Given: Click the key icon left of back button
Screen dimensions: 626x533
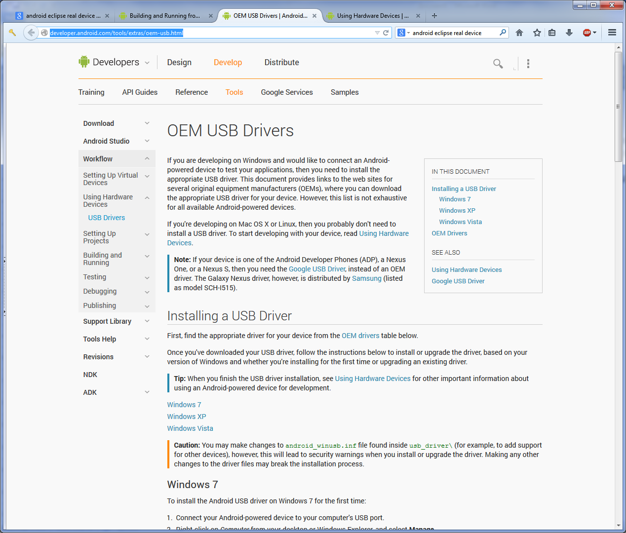Looking at the screenshot, I should pos(12,33).
